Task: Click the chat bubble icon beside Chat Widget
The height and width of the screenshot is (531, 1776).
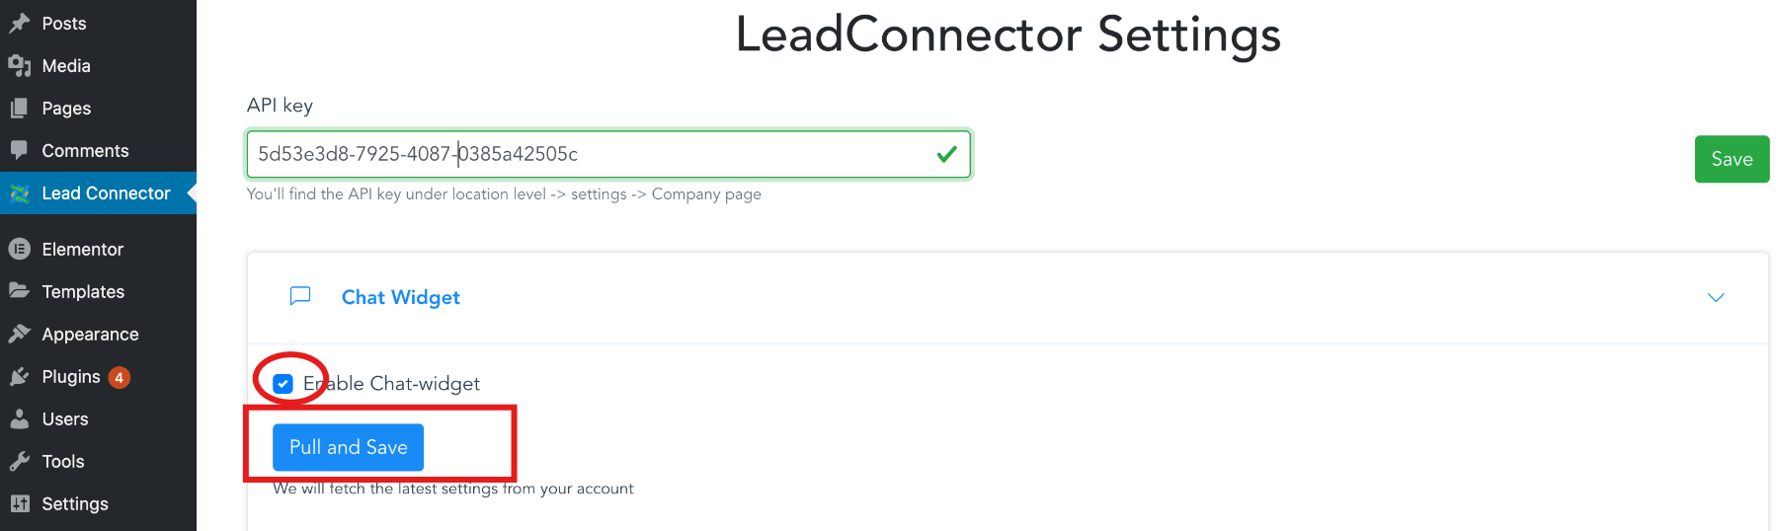Action: click(x=300, y=296)
